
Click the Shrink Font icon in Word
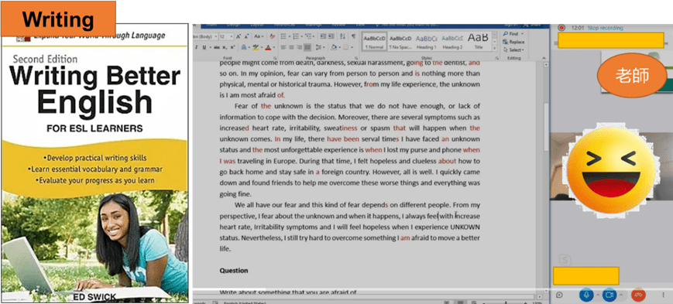point(246,36)
